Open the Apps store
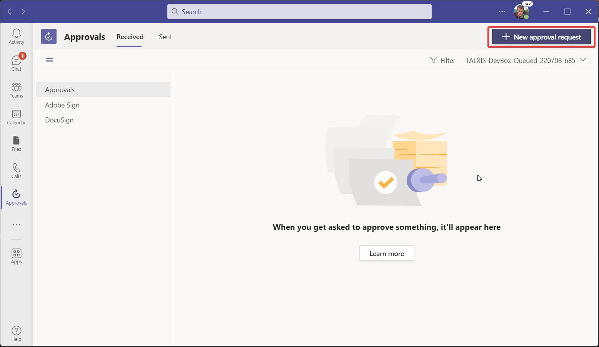 click(x=16, y=256)
